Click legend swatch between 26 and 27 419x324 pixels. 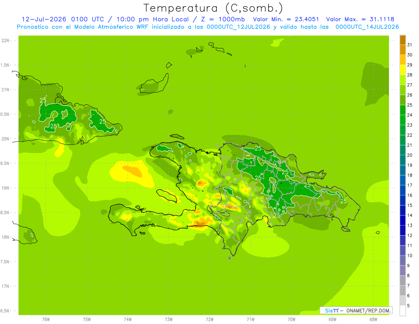pyautogui.click(x=403, y=90)
